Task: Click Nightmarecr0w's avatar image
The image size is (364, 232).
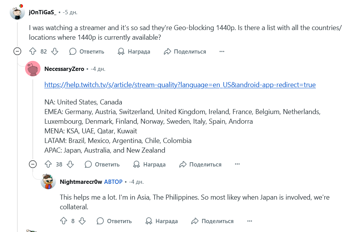Action: (x=48, y=182)
